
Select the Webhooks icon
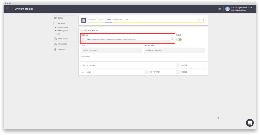(55, 44)
